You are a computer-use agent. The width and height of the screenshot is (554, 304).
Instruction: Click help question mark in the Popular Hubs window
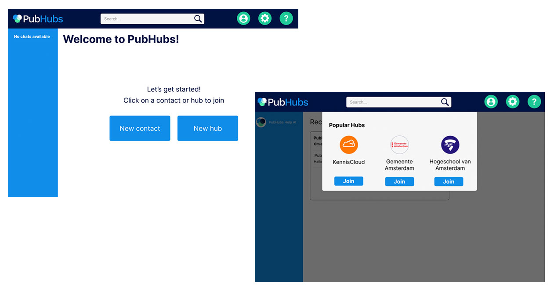[534, 102]
